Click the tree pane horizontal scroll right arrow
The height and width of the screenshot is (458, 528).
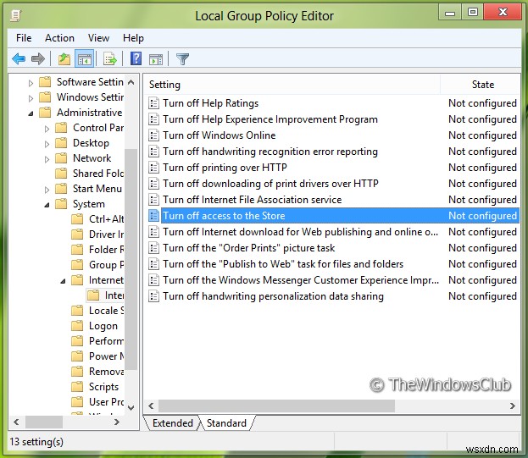coord(116,422)
